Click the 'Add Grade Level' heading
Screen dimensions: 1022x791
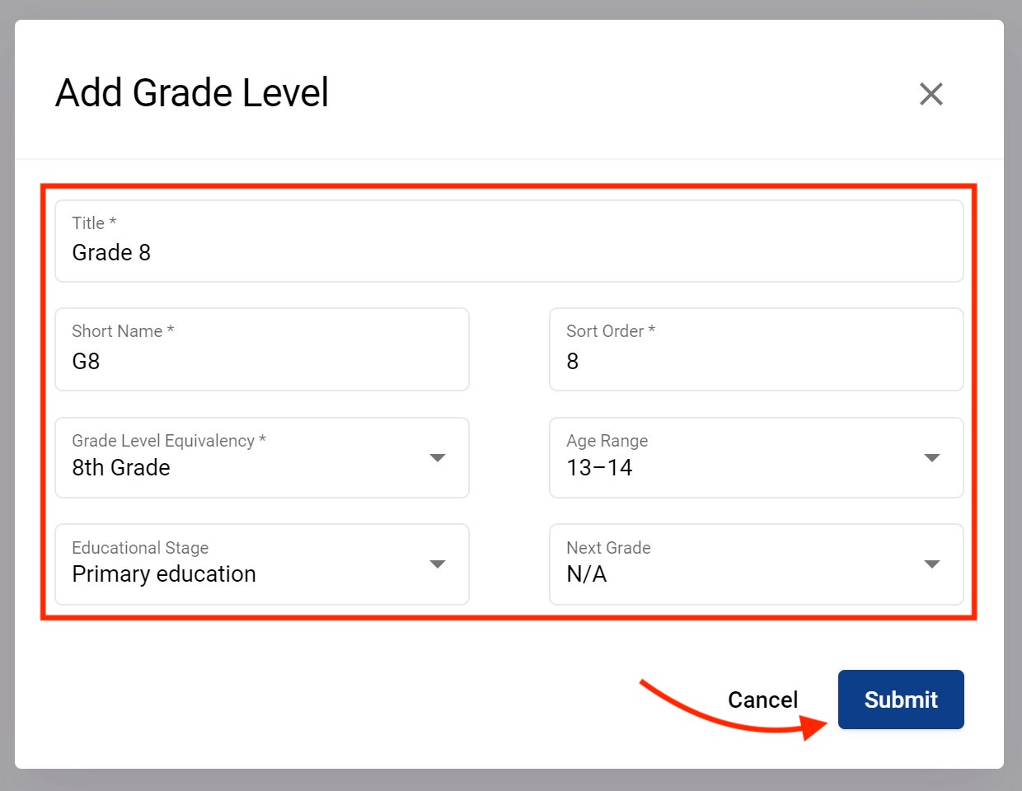192,92
